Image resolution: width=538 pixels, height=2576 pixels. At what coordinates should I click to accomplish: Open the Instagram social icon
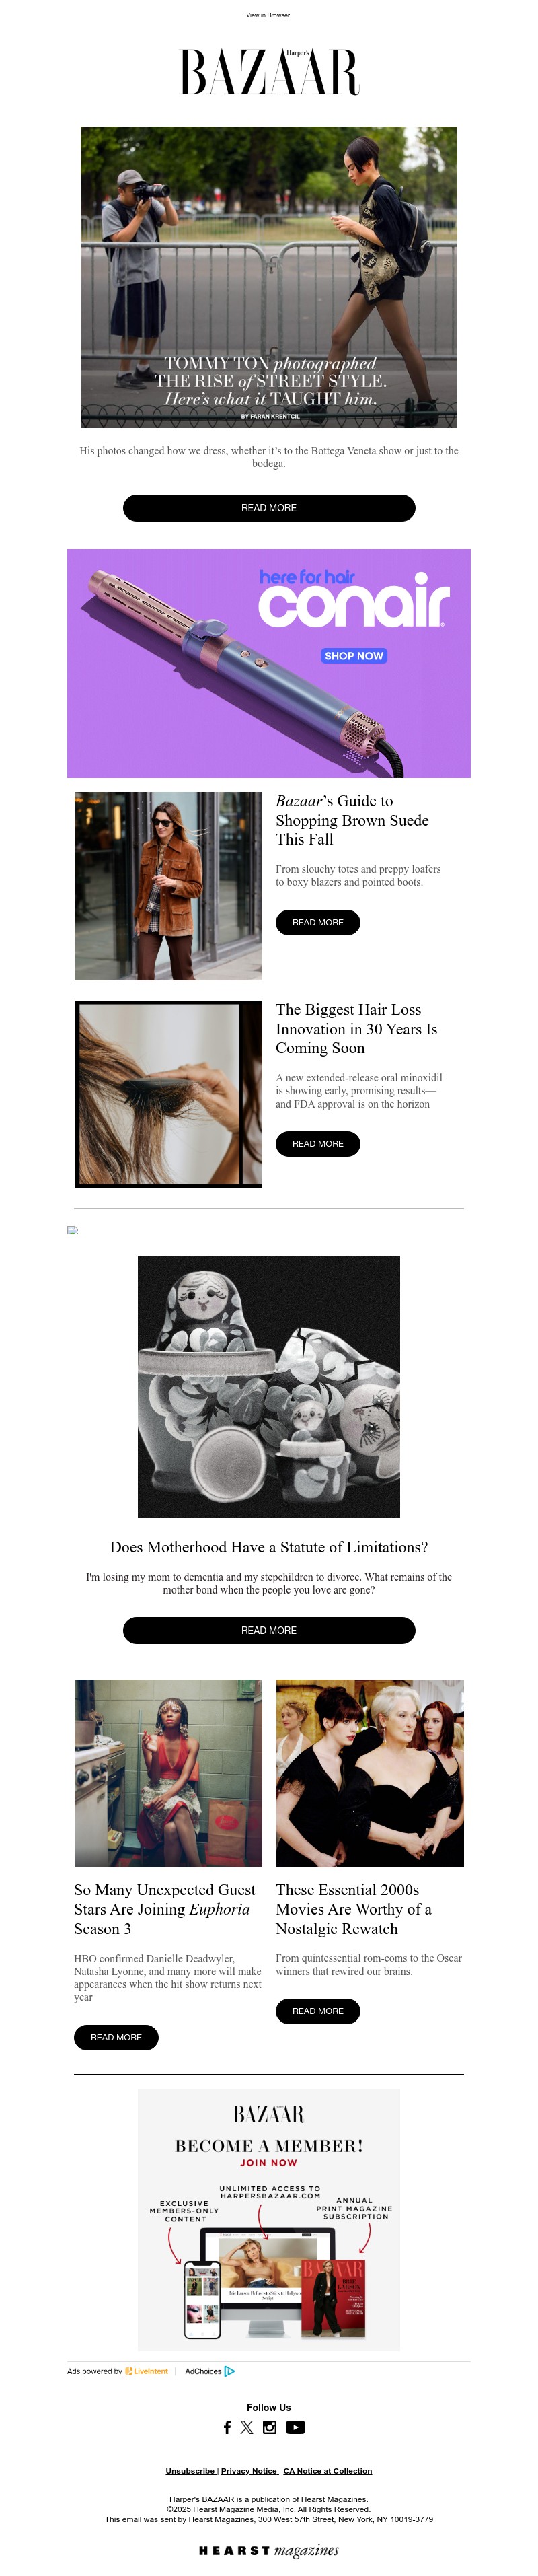click(269, 2427)
